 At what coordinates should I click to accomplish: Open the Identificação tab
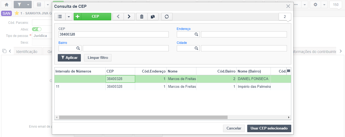(x=27, y=52)
